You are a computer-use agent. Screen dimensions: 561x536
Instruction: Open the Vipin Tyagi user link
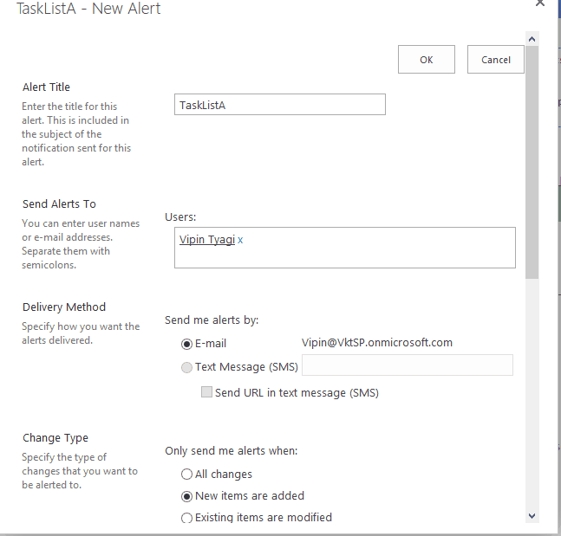(206, 239)
